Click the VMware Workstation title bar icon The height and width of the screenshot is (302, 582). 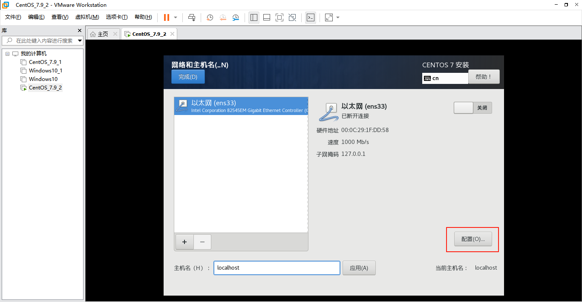click(6, 5)
